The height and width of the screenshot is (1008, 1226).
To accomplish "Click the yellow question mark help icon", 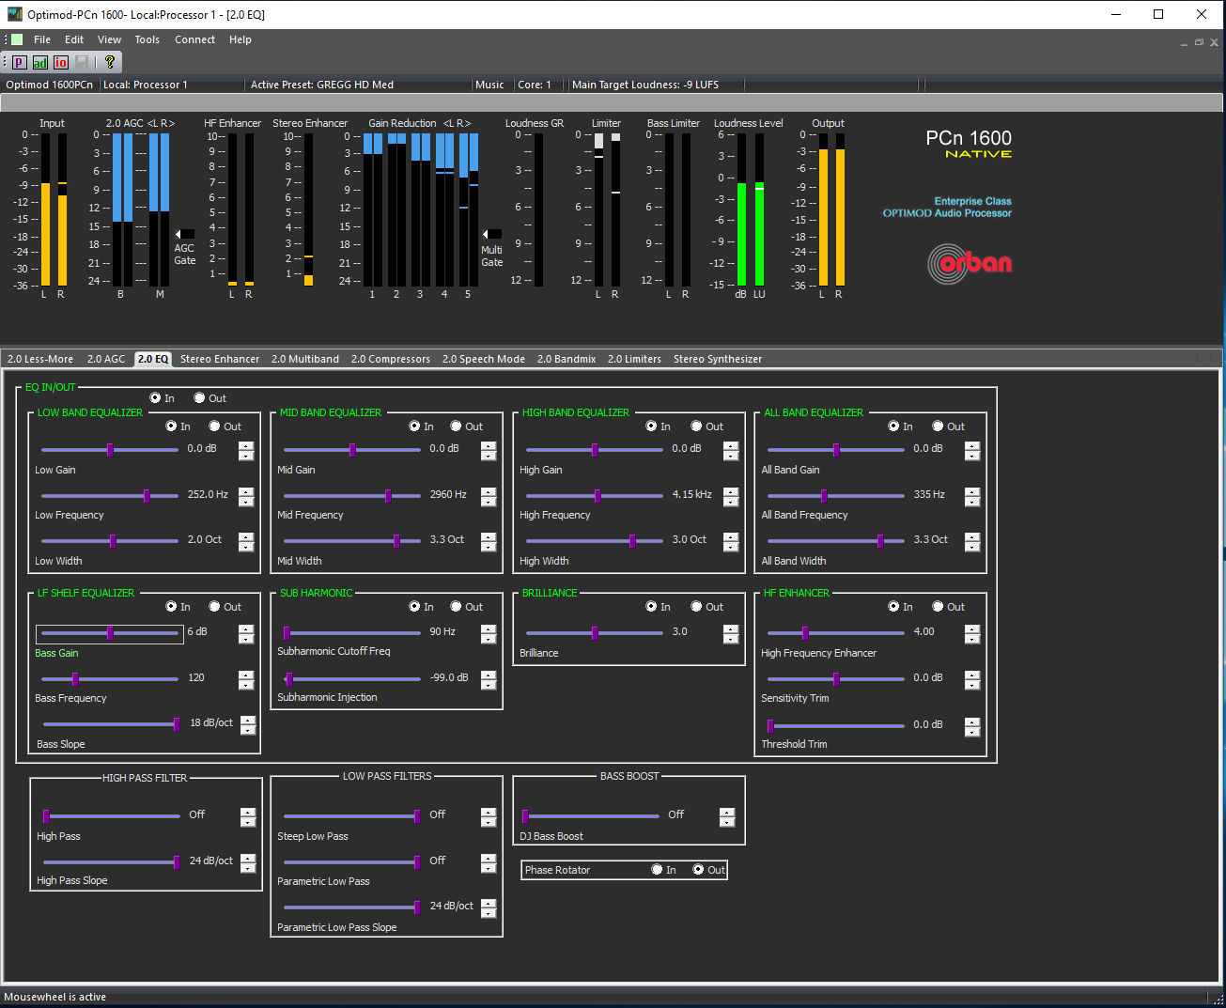I will tap(110, 62).
